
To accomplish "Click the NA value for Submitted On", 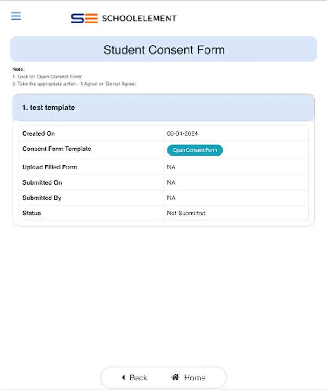I will pos(171,182).
